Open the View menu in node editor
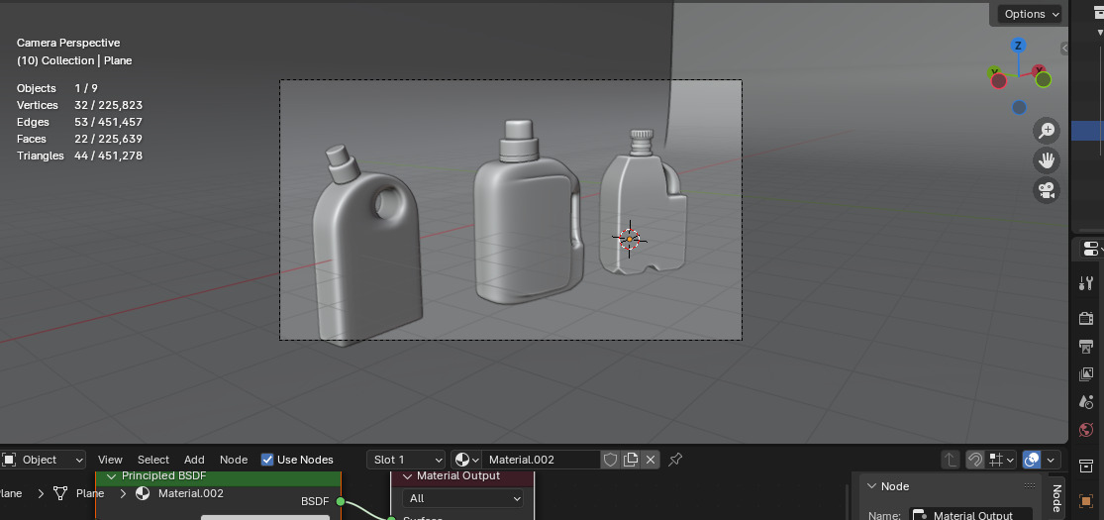Screen dimensions: 1104x520 (x=110, y=461)
